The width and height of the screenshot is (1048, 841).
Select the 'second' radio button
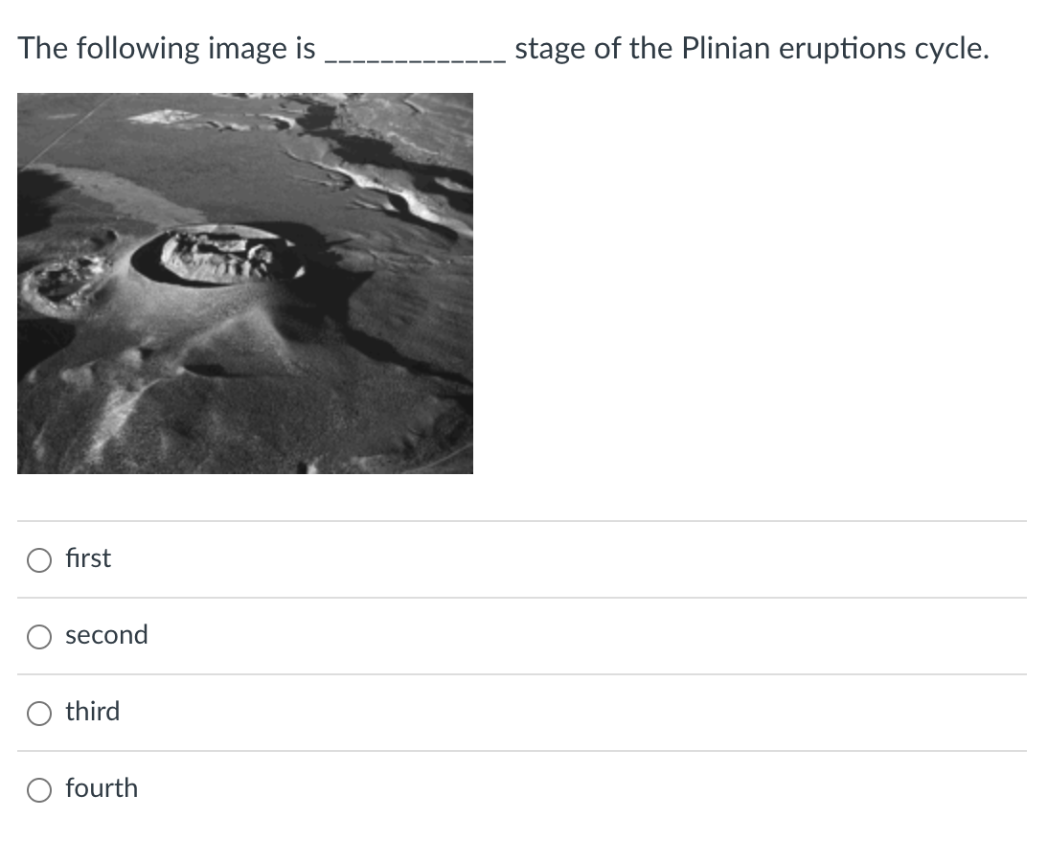(38, 636)
